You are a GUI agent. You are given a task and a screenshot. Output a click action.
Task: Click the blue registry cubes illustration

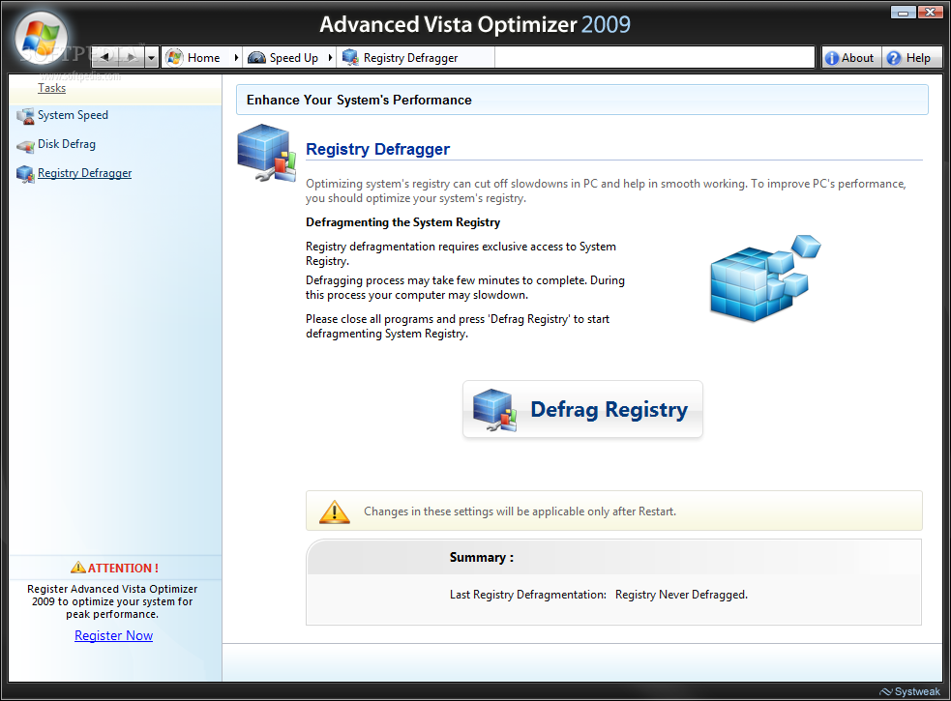click(x=765, y=278)
